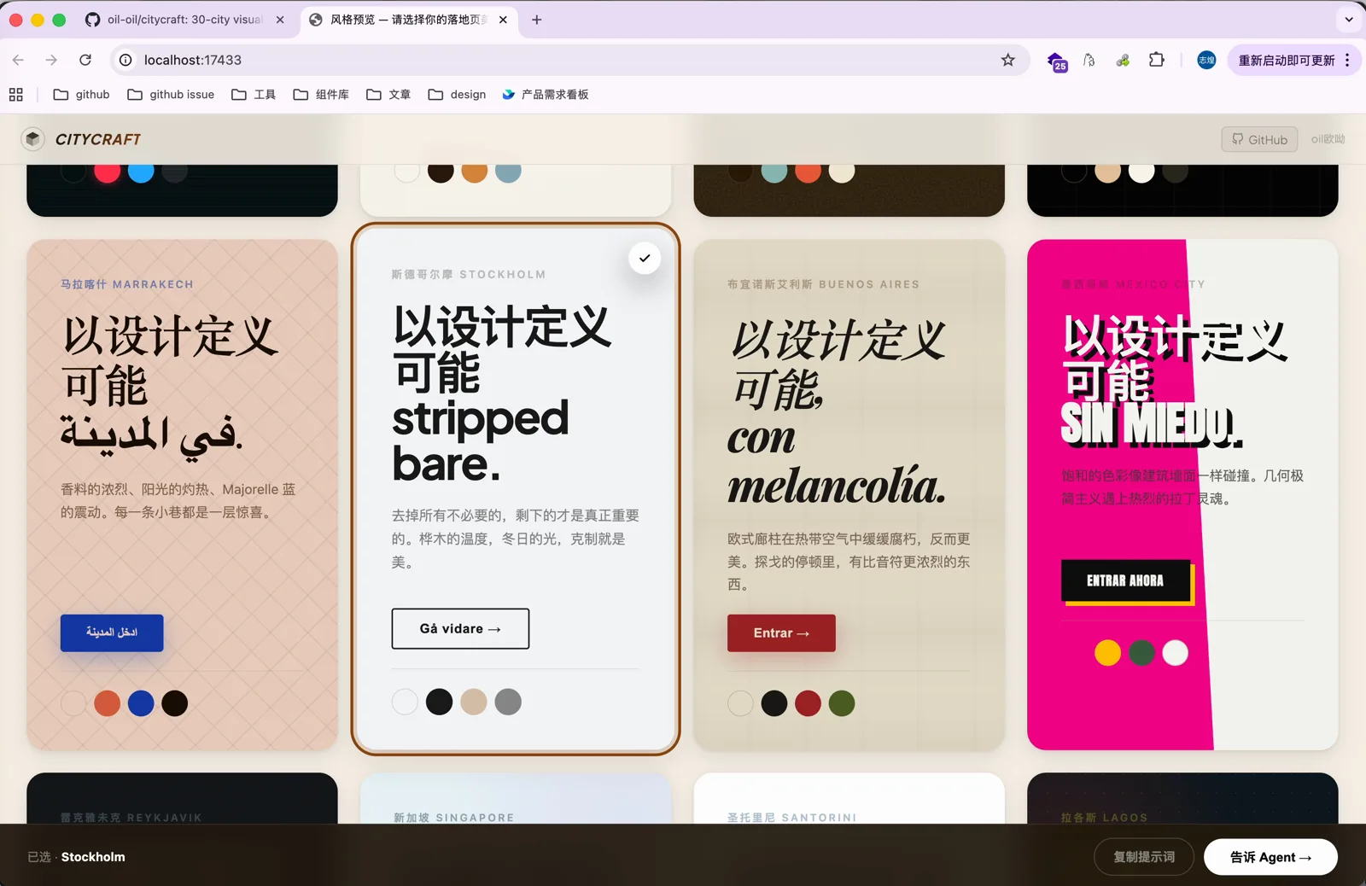Open the github bookmarks folder
1366x886 pixels.
pos(82,95)
